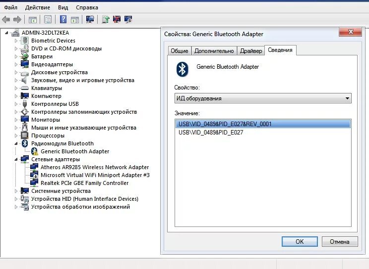Screen dimensions: 369x269
Task: Click the Back arrow toolbar icon
Action: (x=6, y=19)
